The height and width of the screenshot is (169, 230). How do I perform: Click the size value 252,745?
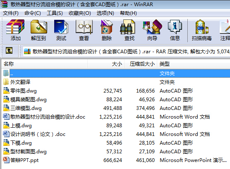tap(113, 91)
